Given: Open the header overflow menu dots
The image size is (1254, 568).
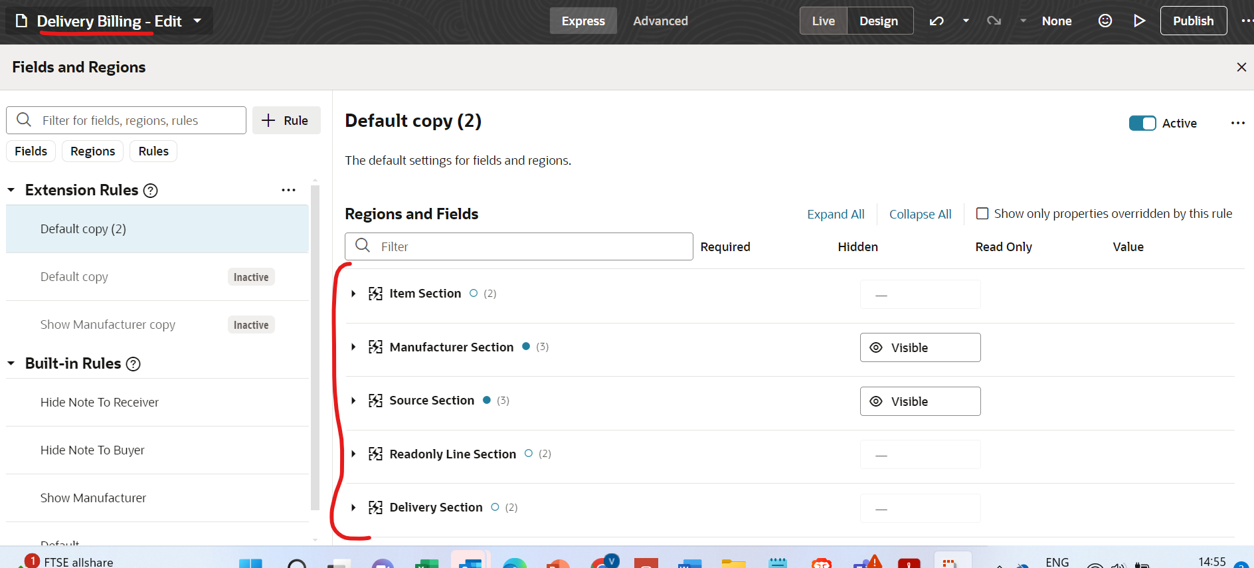Looking at the screenshot, I should tap(1247, 21).
